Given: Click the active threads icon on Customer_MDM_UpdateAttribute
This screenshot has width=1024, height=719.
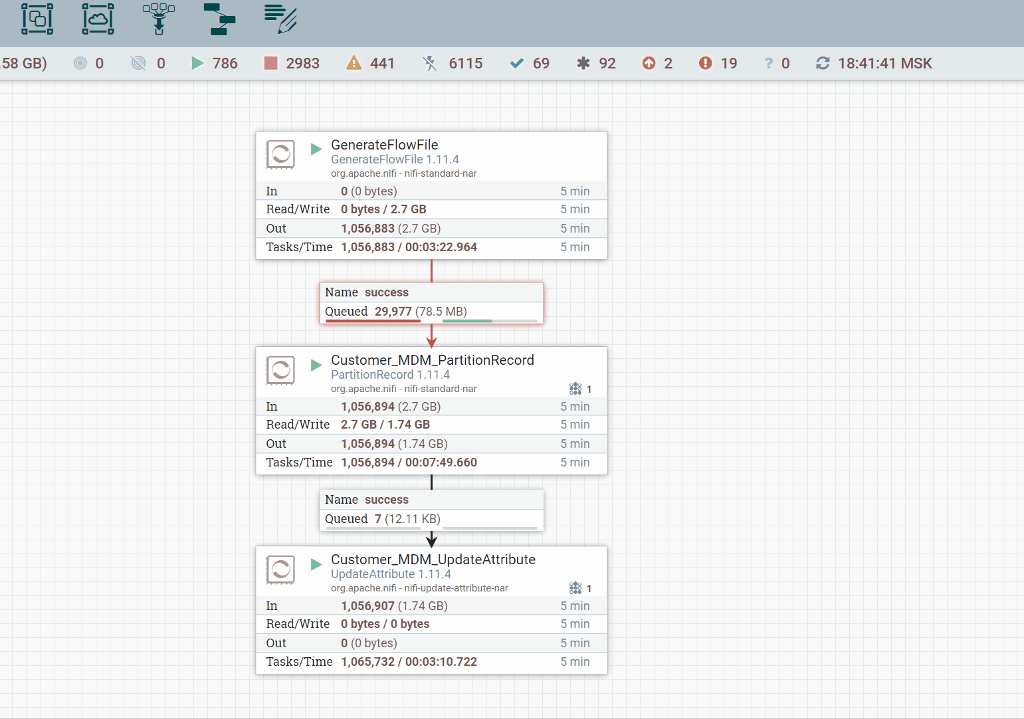Looking at the screenshot, I should pos(575,588).
